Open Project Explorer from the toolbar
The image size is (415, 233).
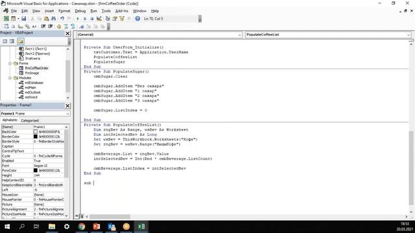(x=108, y=19)
